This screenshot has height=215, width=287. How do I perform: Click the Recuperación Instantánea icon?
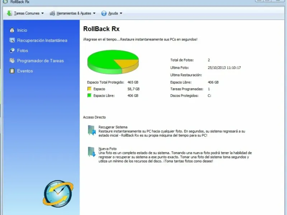(12, 40)
